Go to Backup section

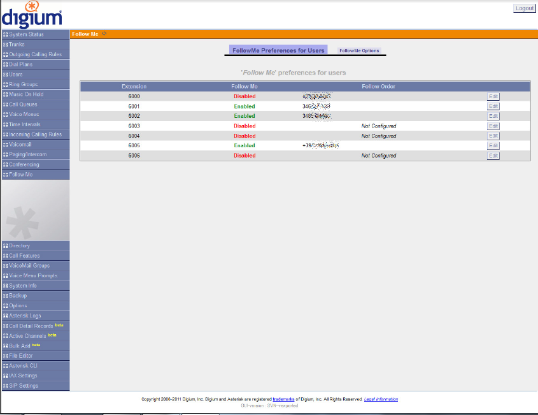(36, 295)
